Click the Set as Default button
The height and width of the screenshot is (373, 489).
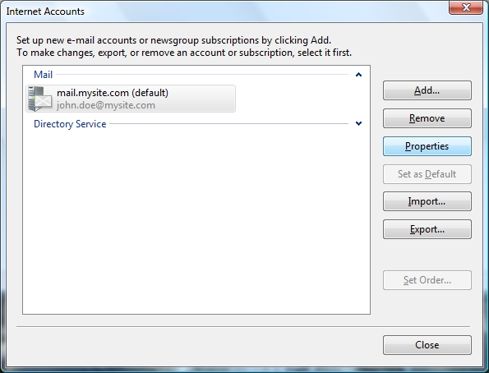(x=427, y=174)
